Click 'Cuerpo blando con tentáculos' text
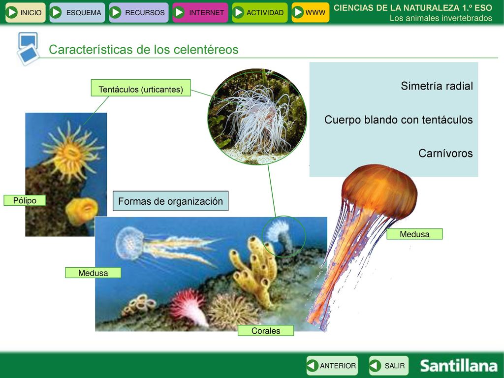This screenshot has width=504, height=378. pos(399,120)
